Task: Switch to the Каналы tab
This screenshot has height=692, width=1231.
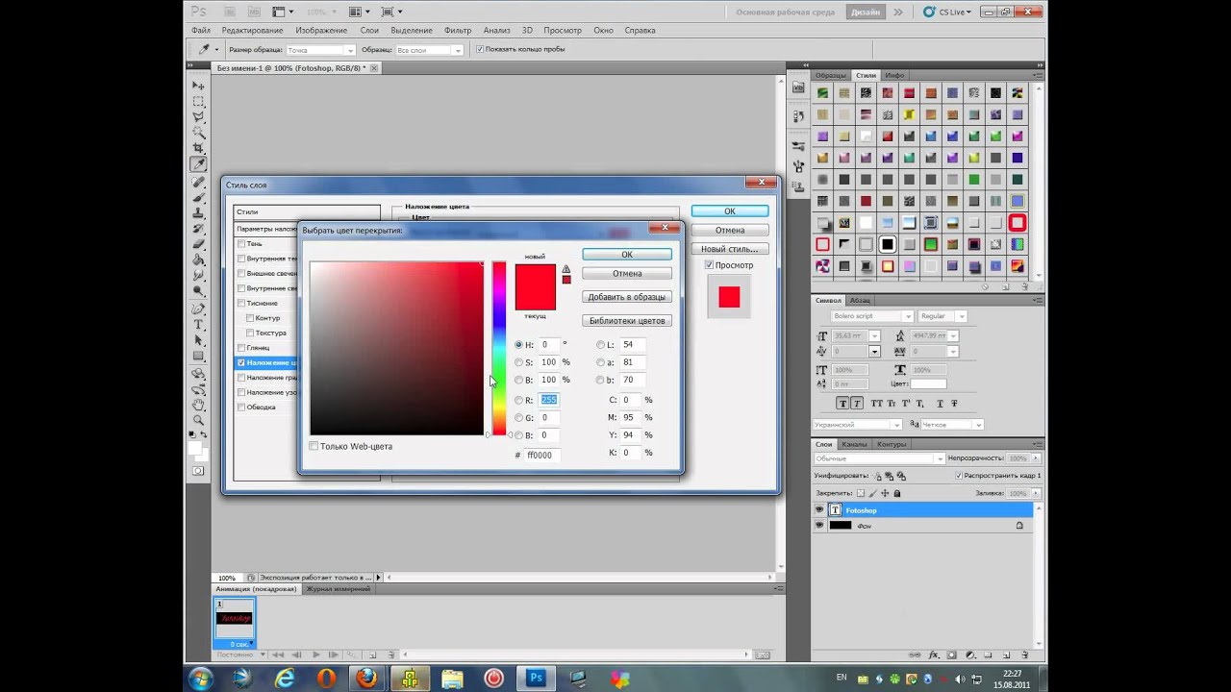Action: point(855,444)
